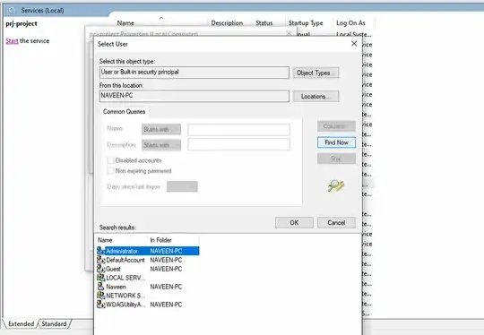Close the Select User dialog

pyautogui.click(x=354, y=44)
